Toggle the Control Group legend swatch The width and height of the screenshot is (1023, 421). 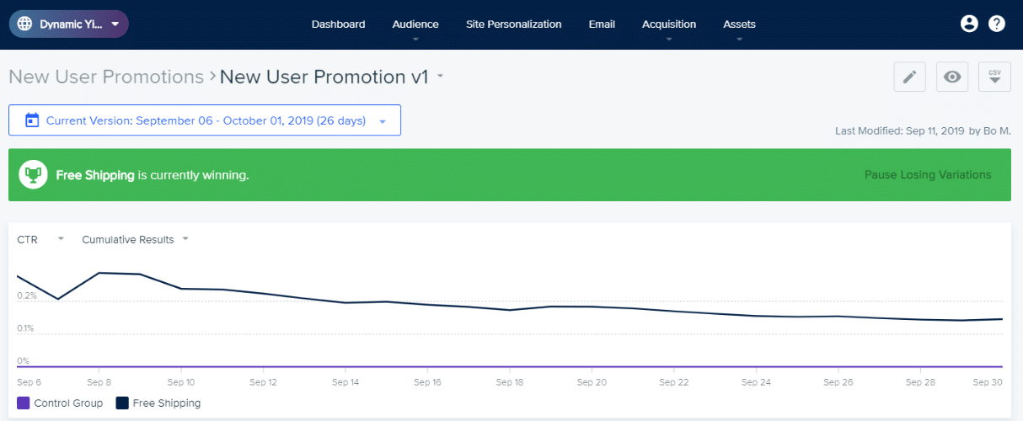pyautogui.click(x=24, y=403)
